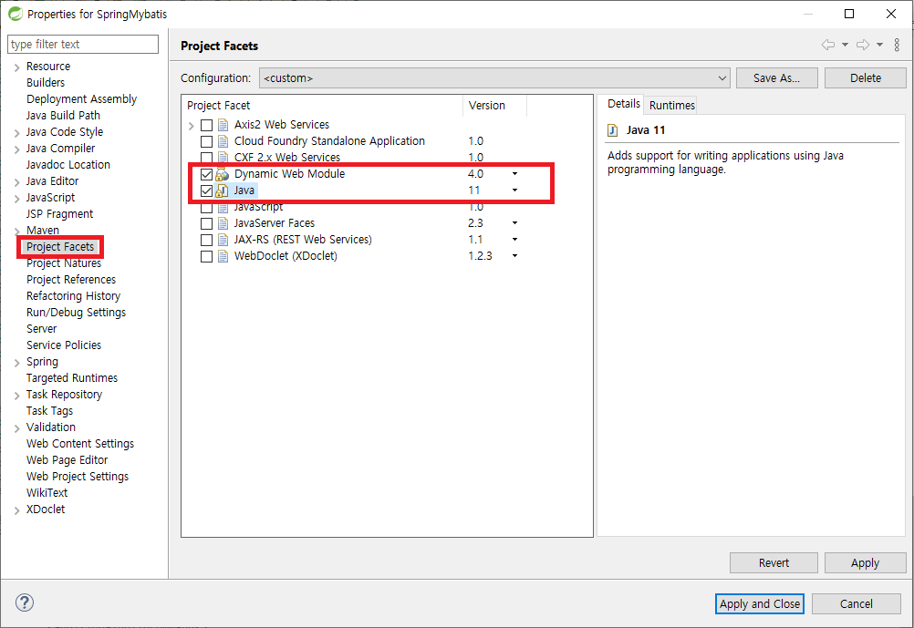Click the Spring leaf icon in title bar

pyautogui.click(x=16, y=14)
